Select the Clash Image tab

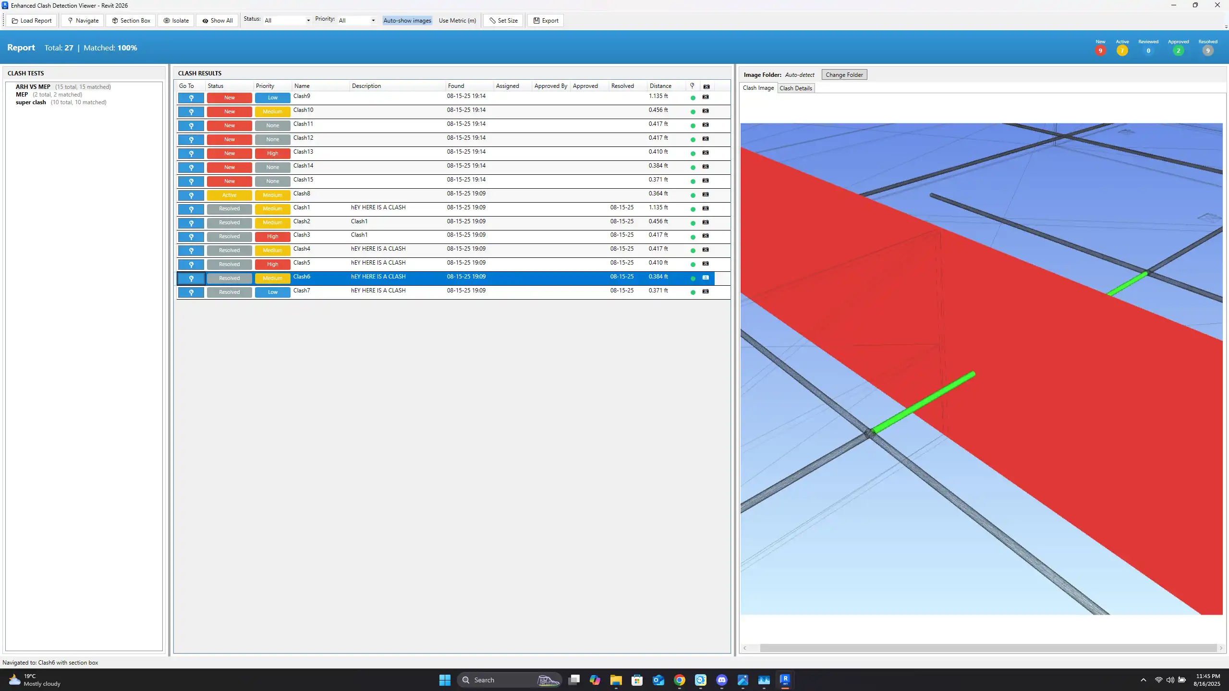[x=758, y=88]
